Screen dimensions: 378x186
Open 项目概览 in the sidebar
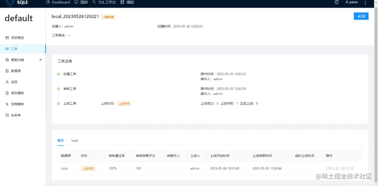pos(23,38)
